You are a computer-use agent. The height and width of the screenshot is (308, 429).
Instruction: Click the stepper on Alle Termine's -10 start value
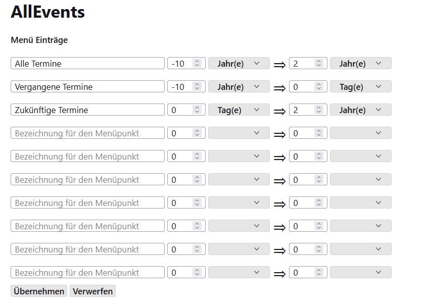point(197,64)
